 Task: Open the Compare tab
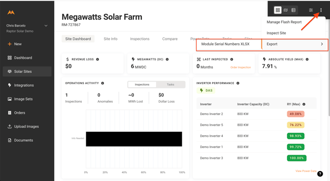[x=170, y=39]
